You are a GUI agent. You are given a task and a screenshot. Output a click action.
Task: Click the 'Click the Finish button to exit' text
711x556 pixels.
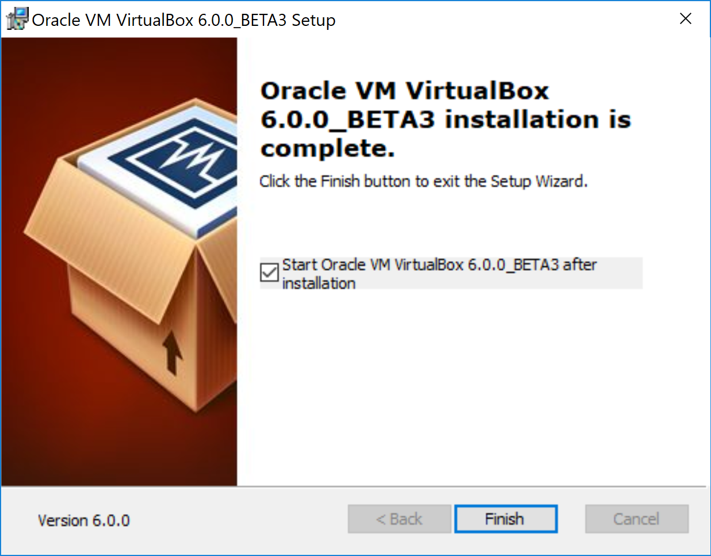pyautogui.click(x=423, y=181)
